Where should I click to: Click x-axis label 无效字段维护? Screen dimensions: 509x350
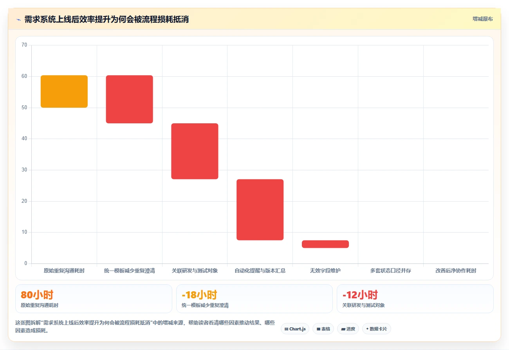(x=325, y=271)
